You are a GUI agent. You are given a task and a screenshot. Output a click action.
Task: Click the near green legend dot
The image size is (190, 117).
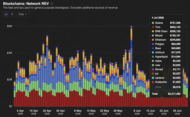[x=153, y=65]
